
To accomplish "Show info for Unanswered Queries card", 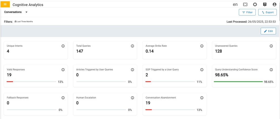I will click(x=271, y=46).
